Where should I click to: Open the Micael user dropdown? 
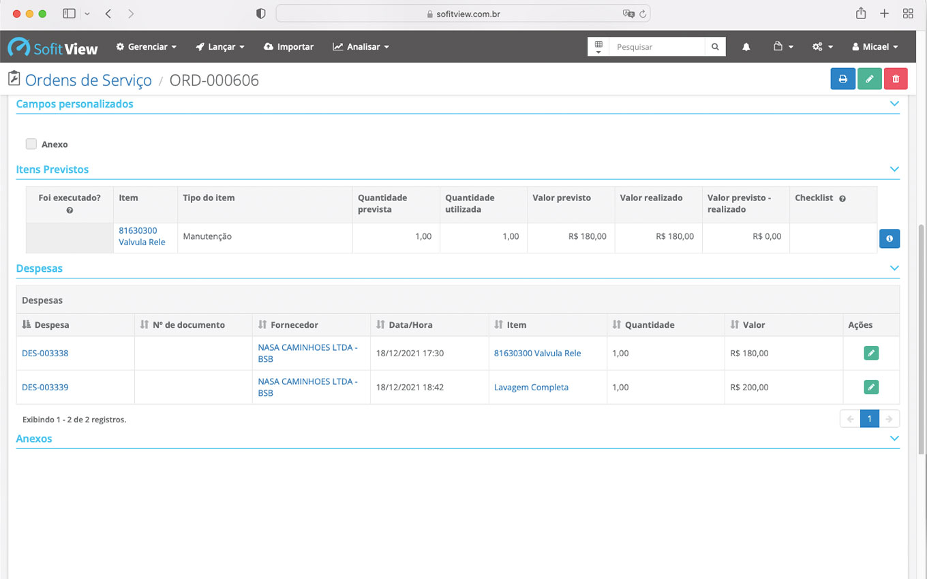click(x=875, y=47)
